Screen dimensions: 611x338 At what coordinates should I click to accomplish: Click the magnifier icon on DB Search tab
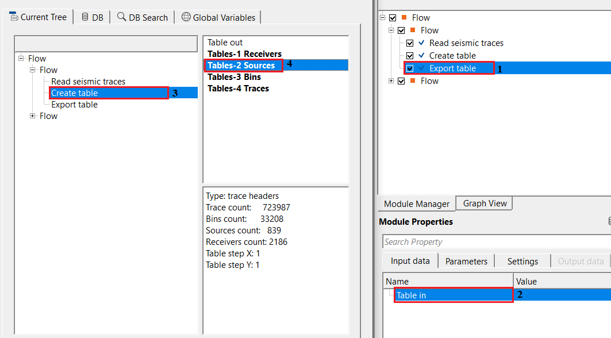(x=121, y=17)
